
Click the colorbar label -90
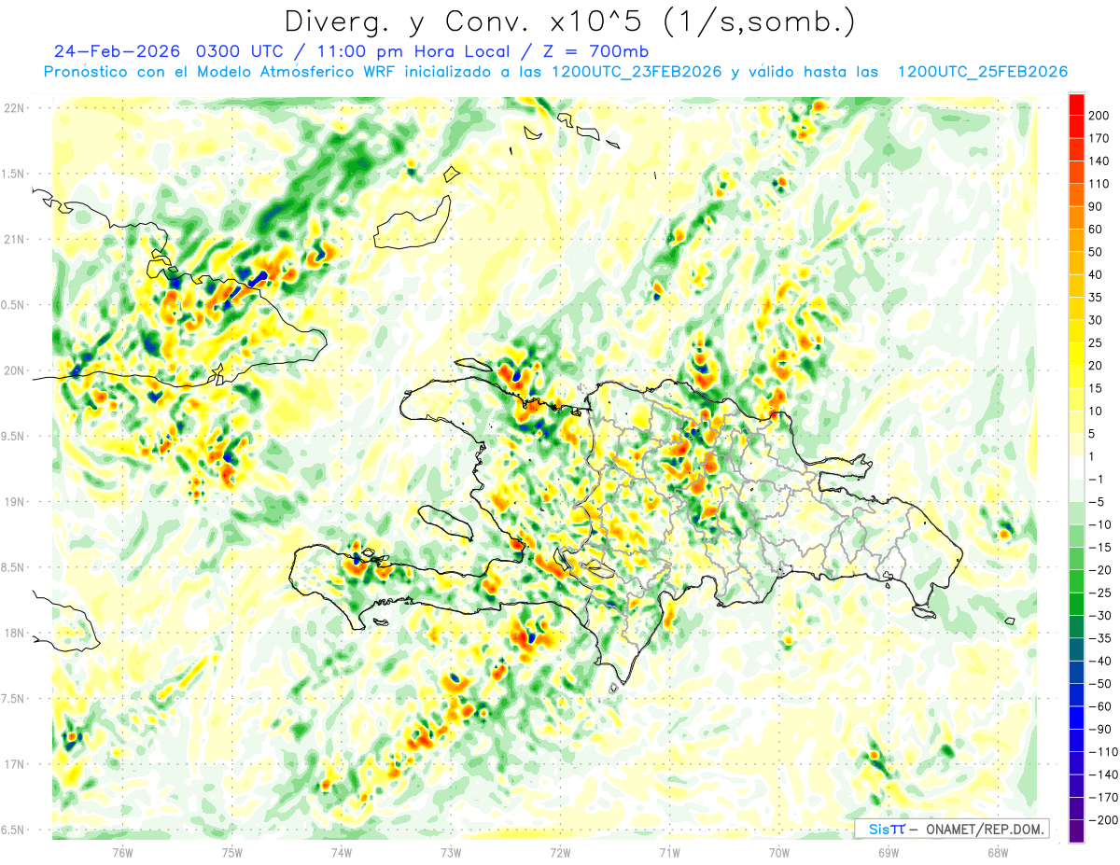1100,729
